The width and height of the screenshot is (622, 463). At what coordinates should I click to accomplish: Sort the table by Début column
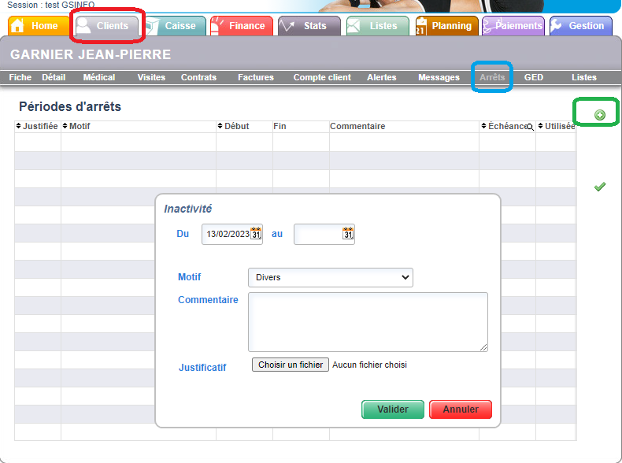tap(233, 126)
